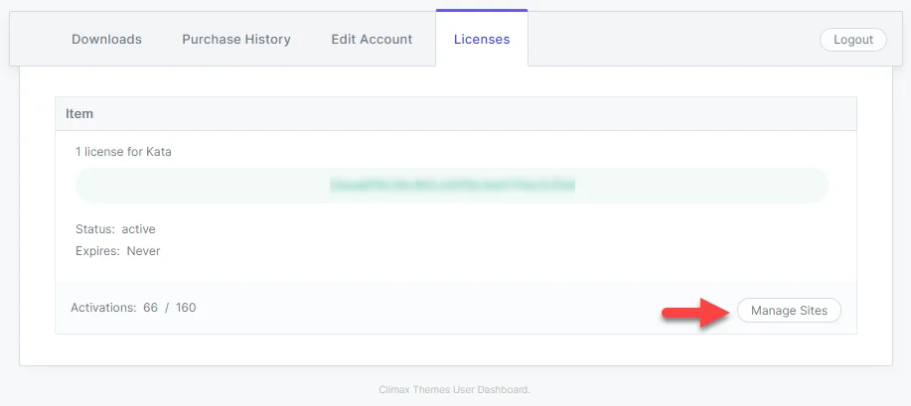Click the '1 license for Kata' label

(x=123, y=152)
